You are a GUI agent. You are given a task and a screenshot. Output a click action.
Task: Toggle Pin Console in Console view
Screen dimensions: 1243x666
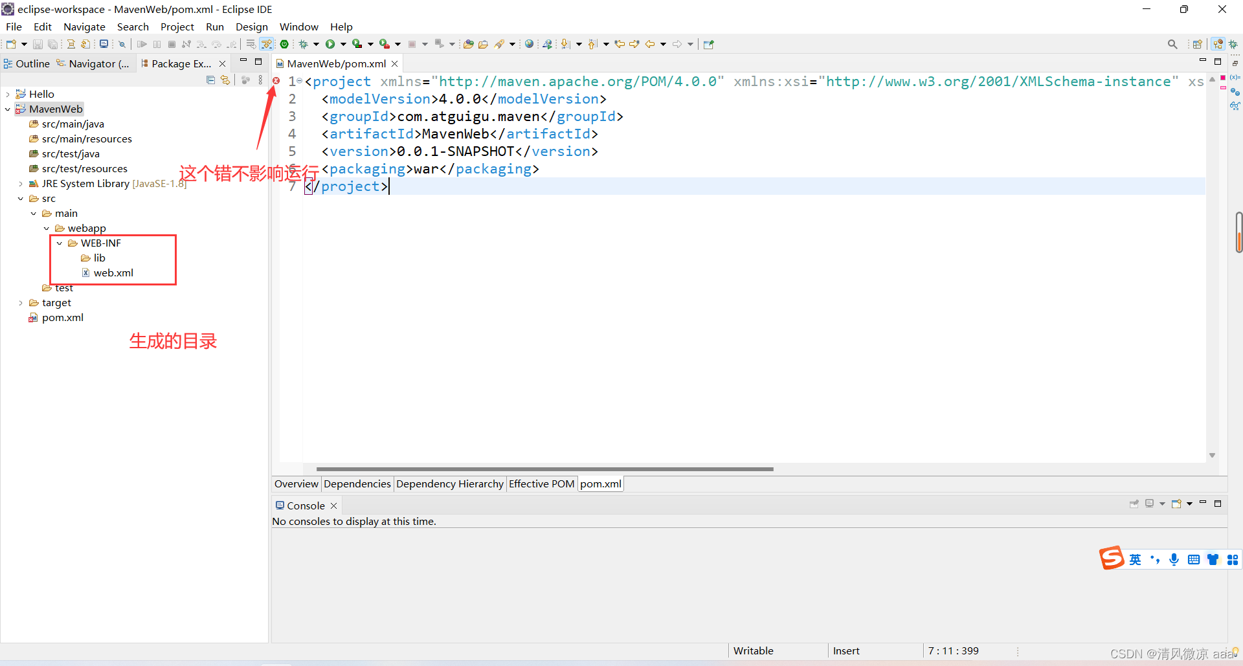(1134, 504)
